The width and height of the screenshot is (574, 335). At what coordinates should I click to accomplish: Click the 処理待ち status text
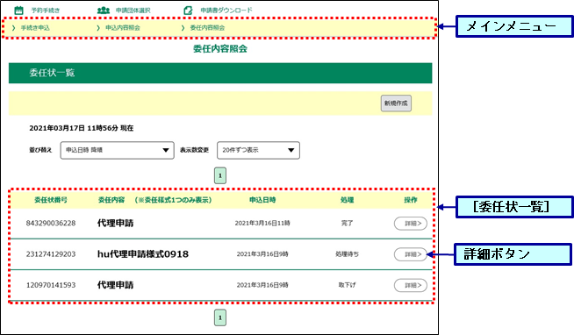[x=347, y=254]
